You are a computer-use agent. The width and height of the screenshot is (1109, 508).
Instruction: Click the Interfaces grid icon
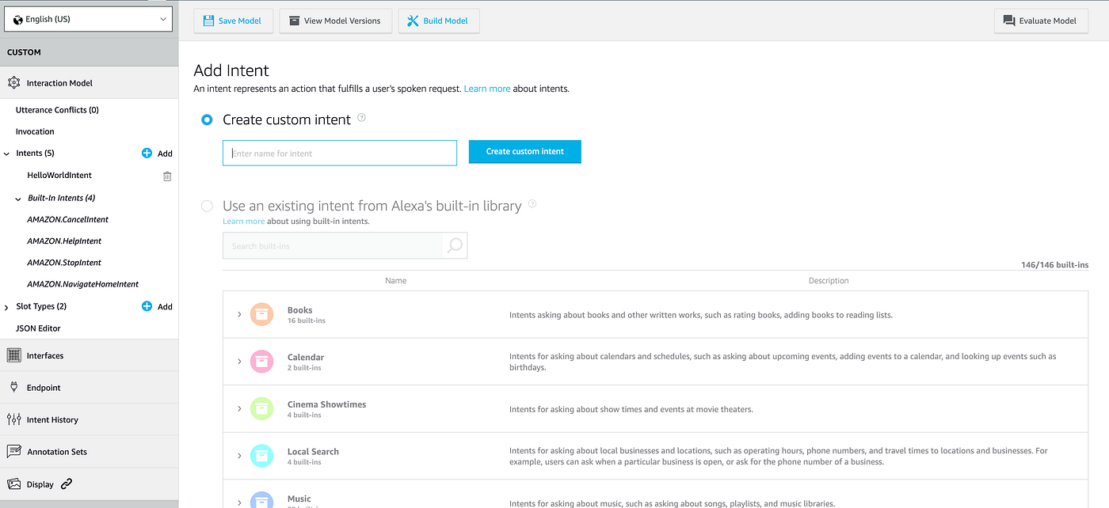(13, 355)
